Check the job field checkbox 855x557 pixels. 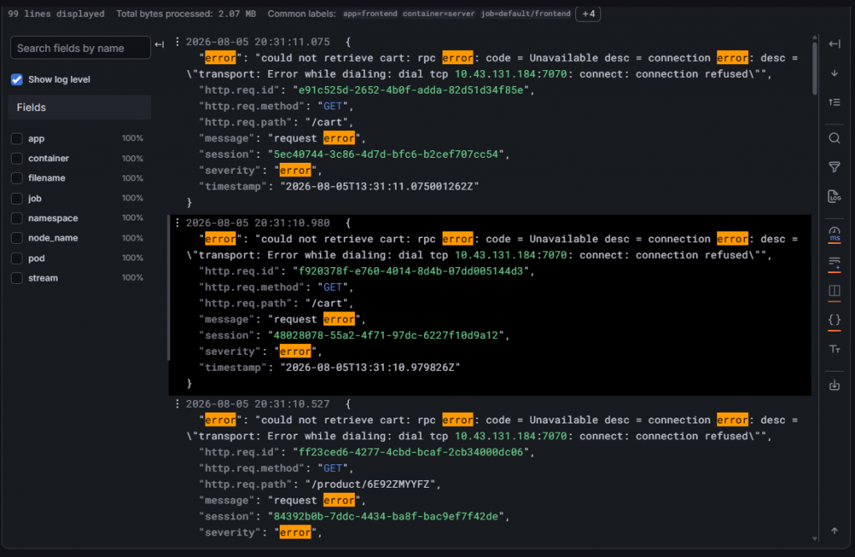(x=17, y=199)
